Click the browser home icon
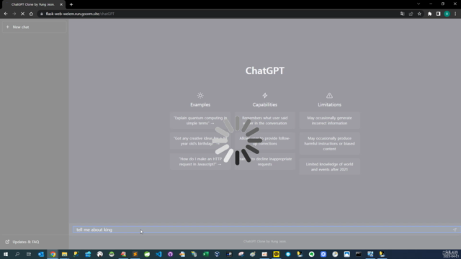This screenshot has height=259, width=461. click(31, 14)
